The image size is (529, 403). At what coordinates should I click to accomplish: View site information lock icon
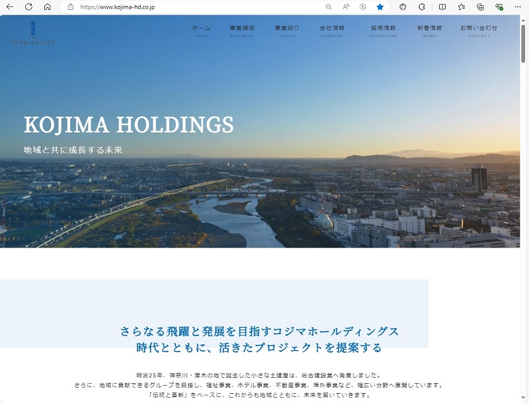pyautogui.click(x=71, y=7)
